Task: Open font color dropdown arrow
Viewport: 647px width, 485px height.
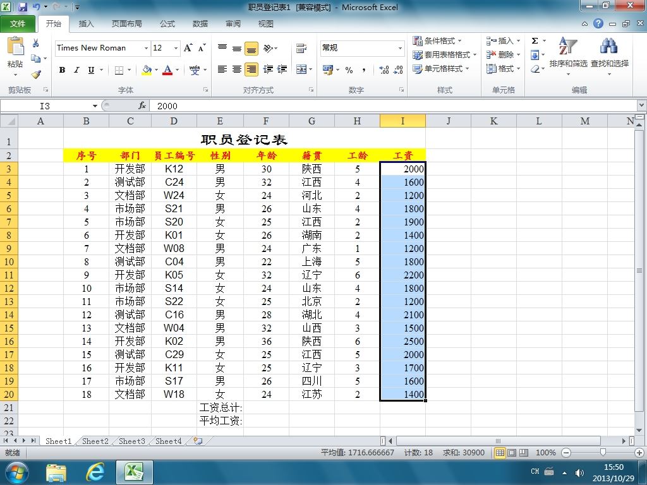Action: pos(177,69)
